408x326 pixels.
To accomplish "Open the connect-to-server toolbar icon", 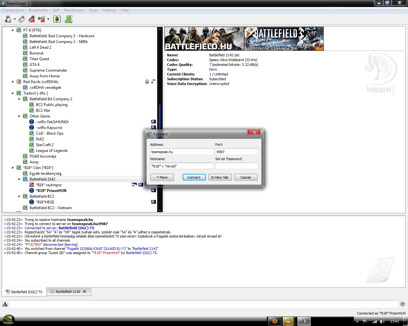I will tap(8, 19).
